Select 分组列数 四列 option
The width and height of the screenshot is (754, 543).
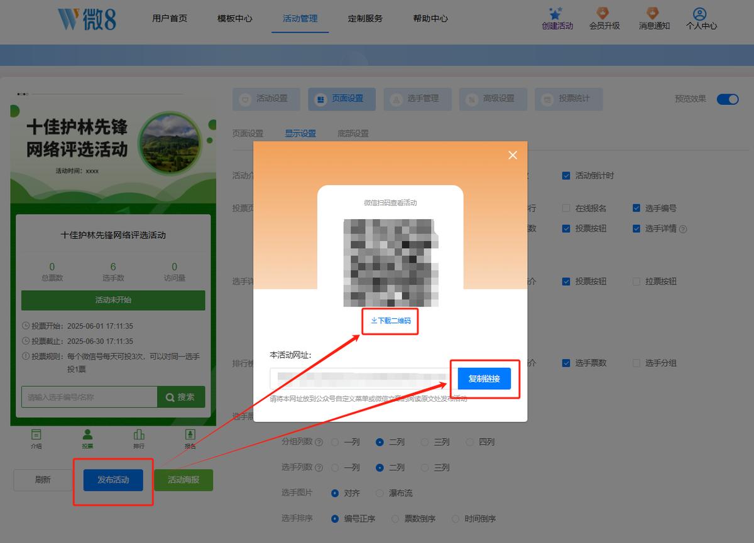469,442
